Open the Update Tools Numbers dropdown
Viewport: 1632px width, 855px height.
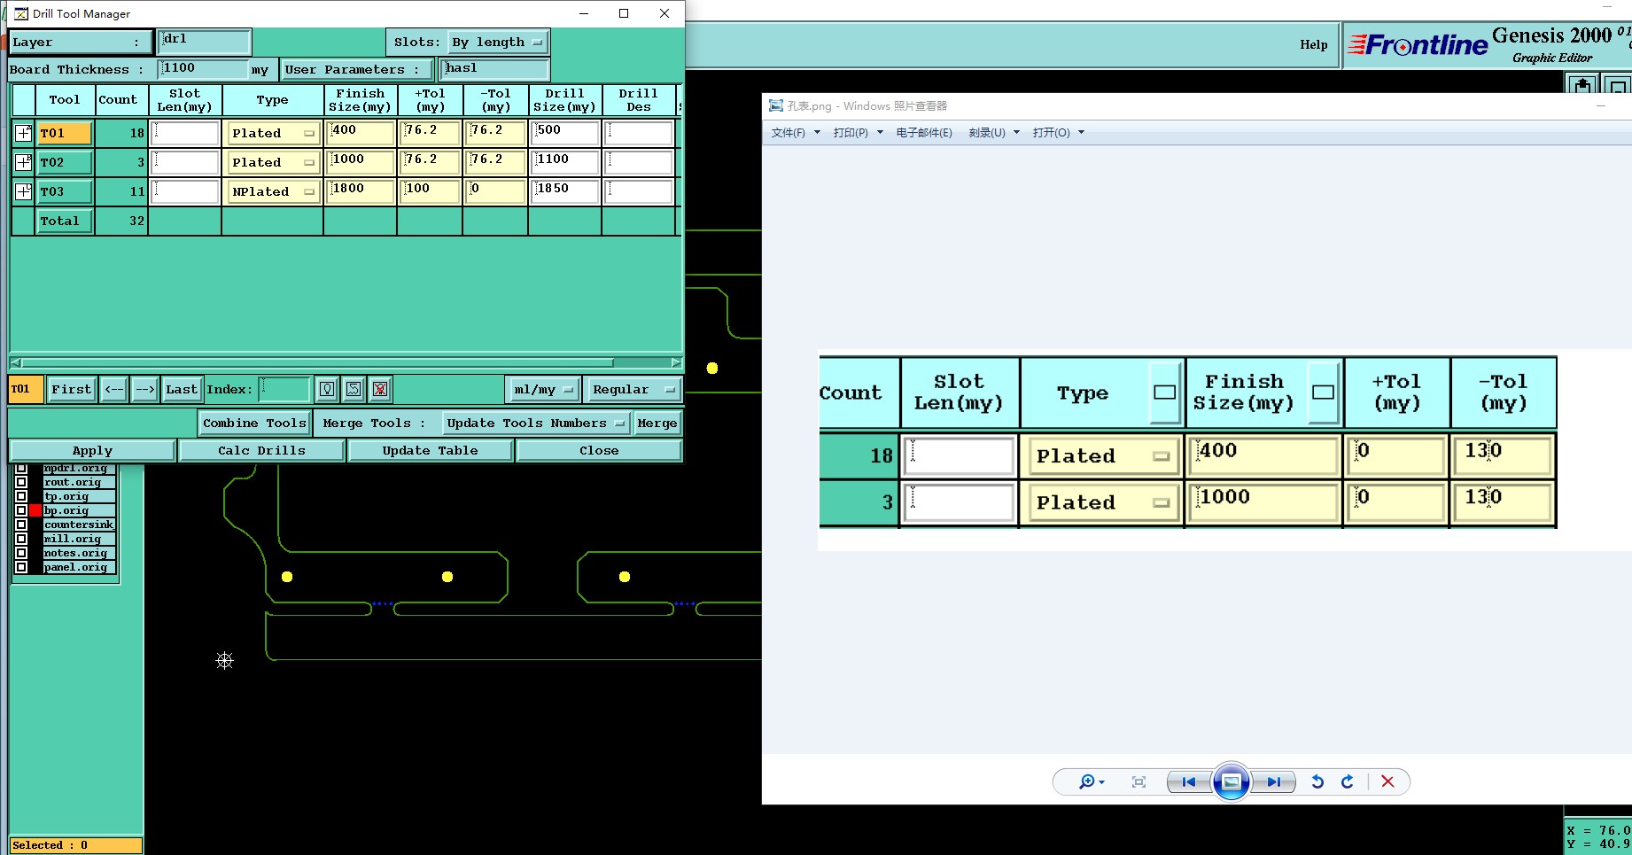(x=536, y=423)
